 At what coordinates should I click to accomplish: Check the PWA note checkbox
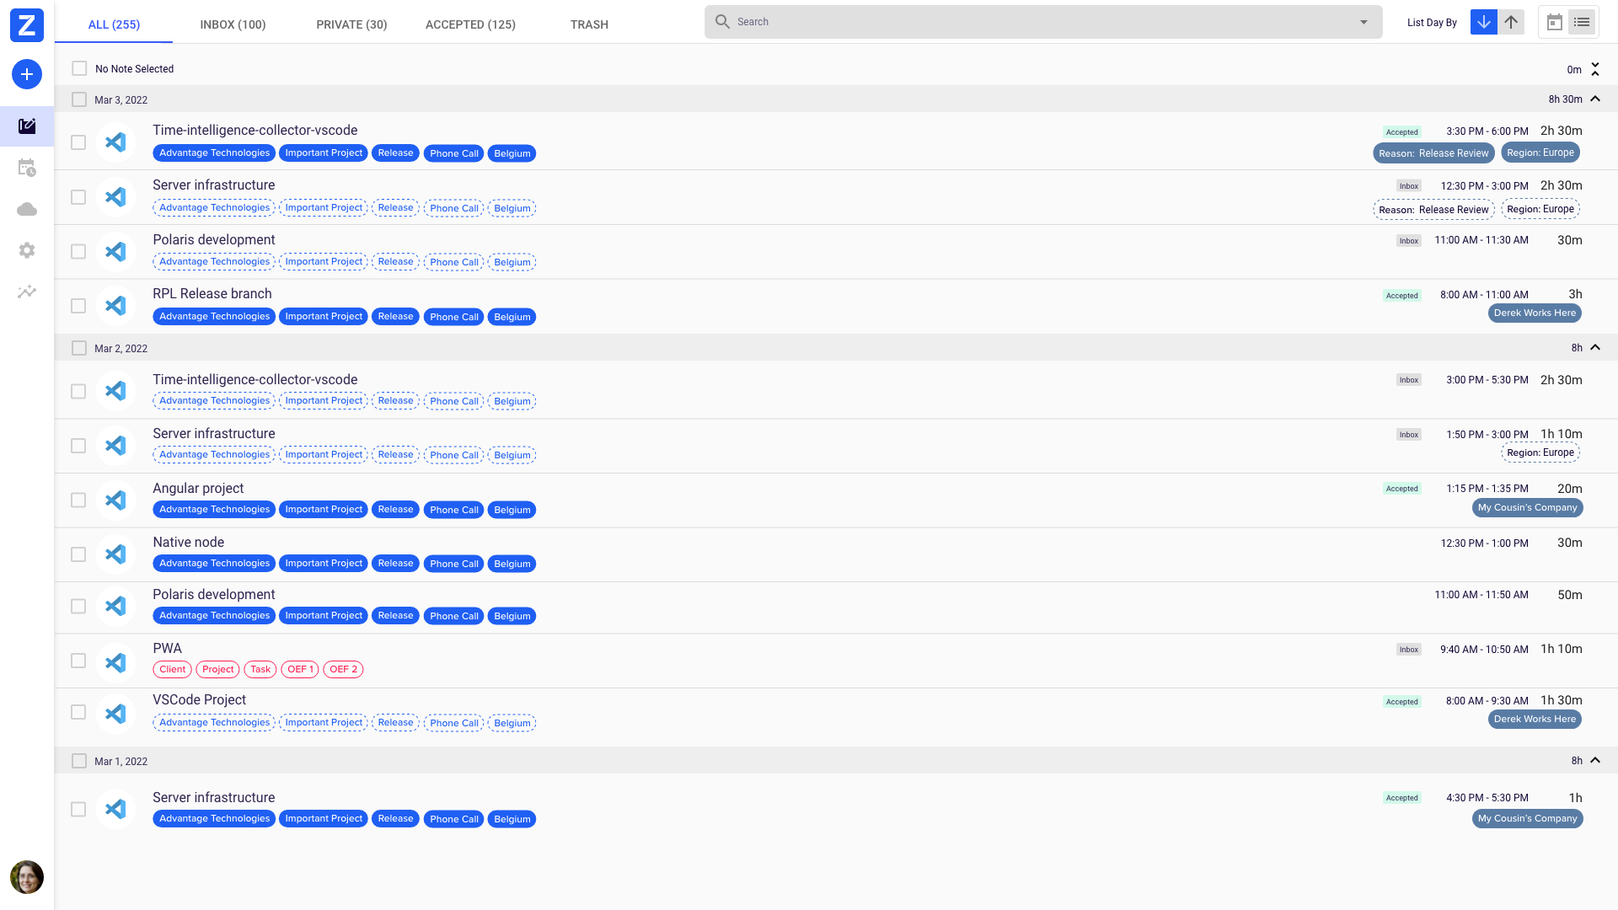pos(78,661)
